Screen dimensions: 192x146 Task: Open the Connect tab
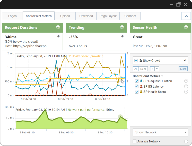(130, 16)
